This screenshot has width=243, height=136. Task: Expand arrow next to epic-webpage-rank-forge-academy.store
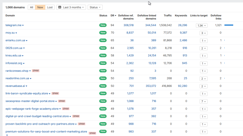pyautogui.click(x=60, y=109)
